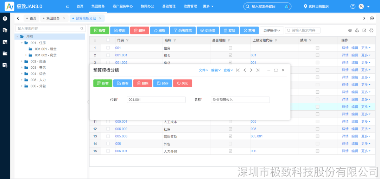The height and width of the screenshot is (179, 380).
Task: Click the search magnifier in tree search box
Action: pyautogui.click(x=82, y=29)
